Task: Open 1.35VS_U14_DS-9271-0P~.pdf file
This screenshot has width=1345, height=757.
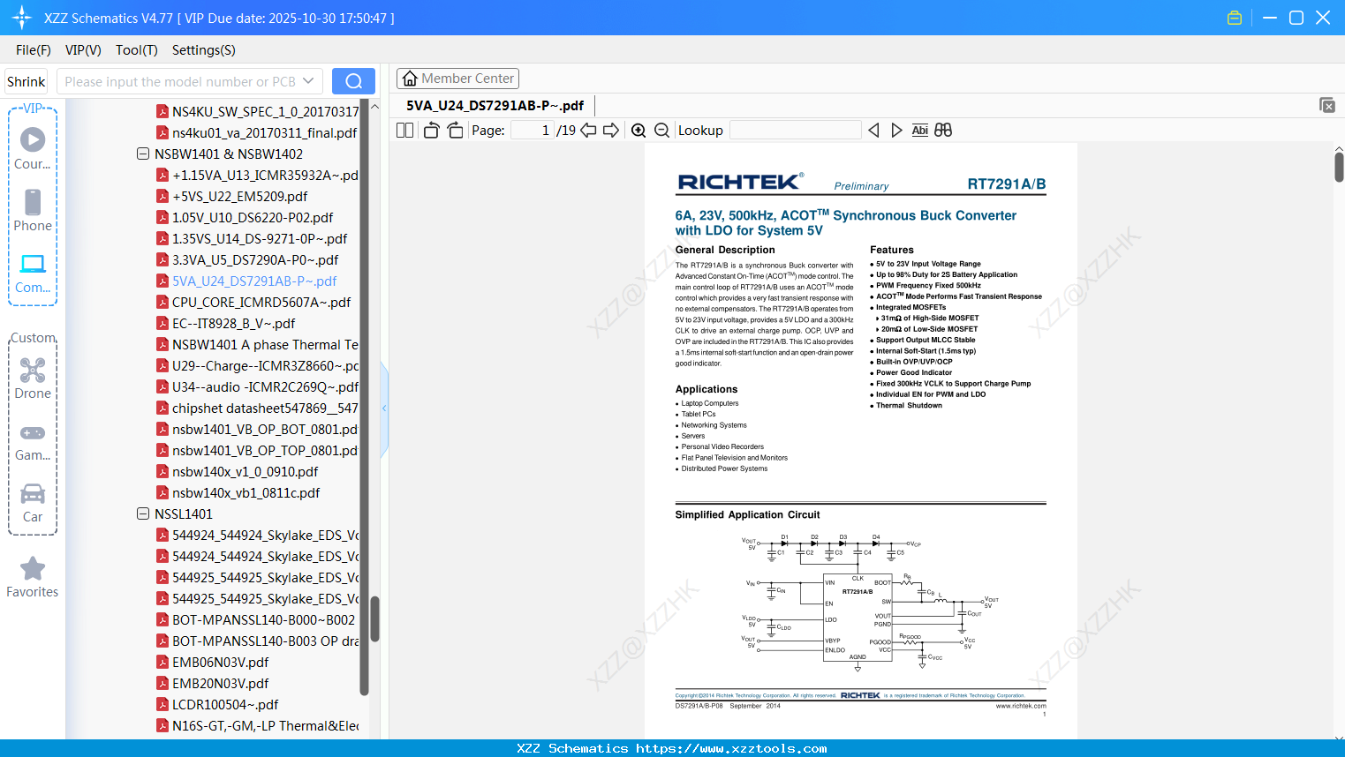Action: tap(260, 239)
